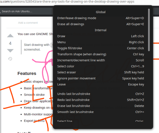The width and height of the screenshot is (159, 133).
Task: Click the Features heading on the page
Action: pyautogui.click(x=27, y=74)
